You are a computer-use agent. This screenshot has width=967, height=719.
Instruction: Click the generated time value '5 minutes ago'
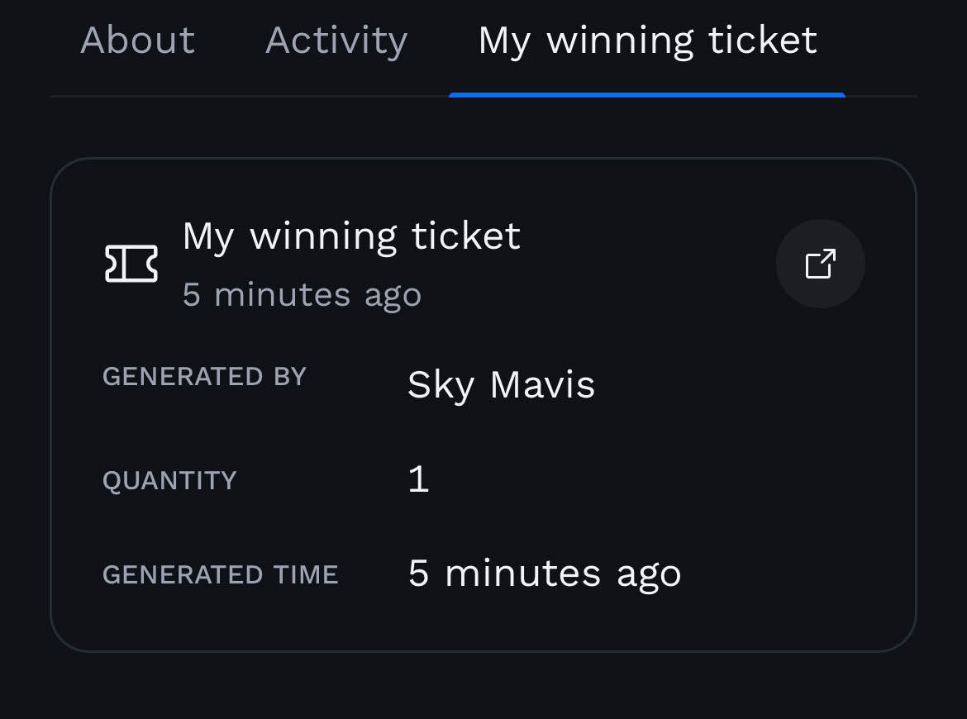click(x=544, y=574)
